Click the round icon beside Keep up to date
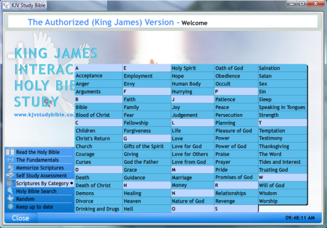 (10, 207)
